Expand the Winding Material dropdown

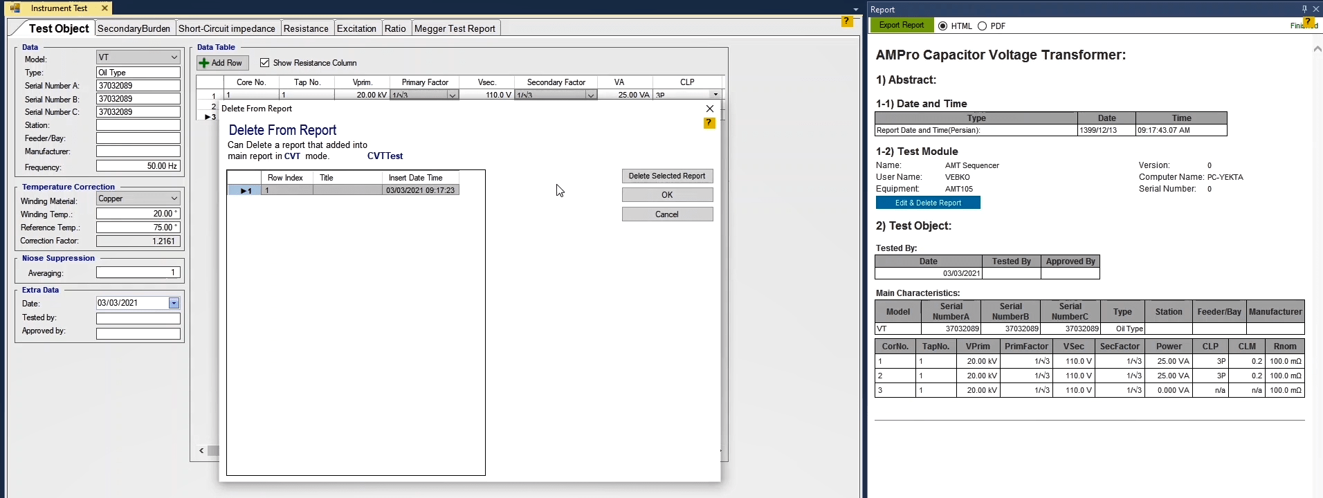pyautogui.click(x=174, y=199)
